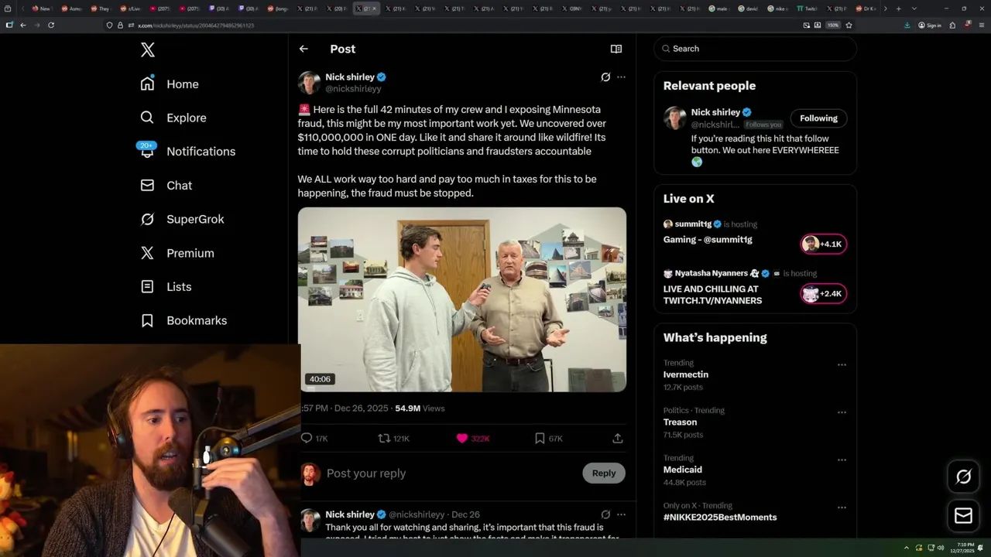Go back using the Post header arrow
The height and width of the screenshot is (557, 991).
(x=303, y=49)
